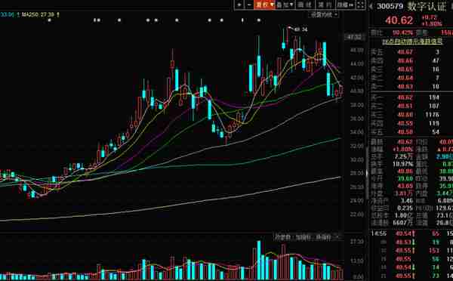Click the latest 14:56 trade tick row
Image resolution: width=453 pixels, height=281 pixels.
click(x=411, y=233)
